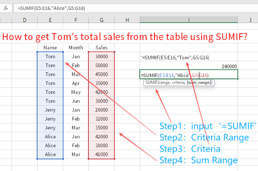Click the Month header cell
This screenshot has width=258, height=171.
[x=76, y=48]
